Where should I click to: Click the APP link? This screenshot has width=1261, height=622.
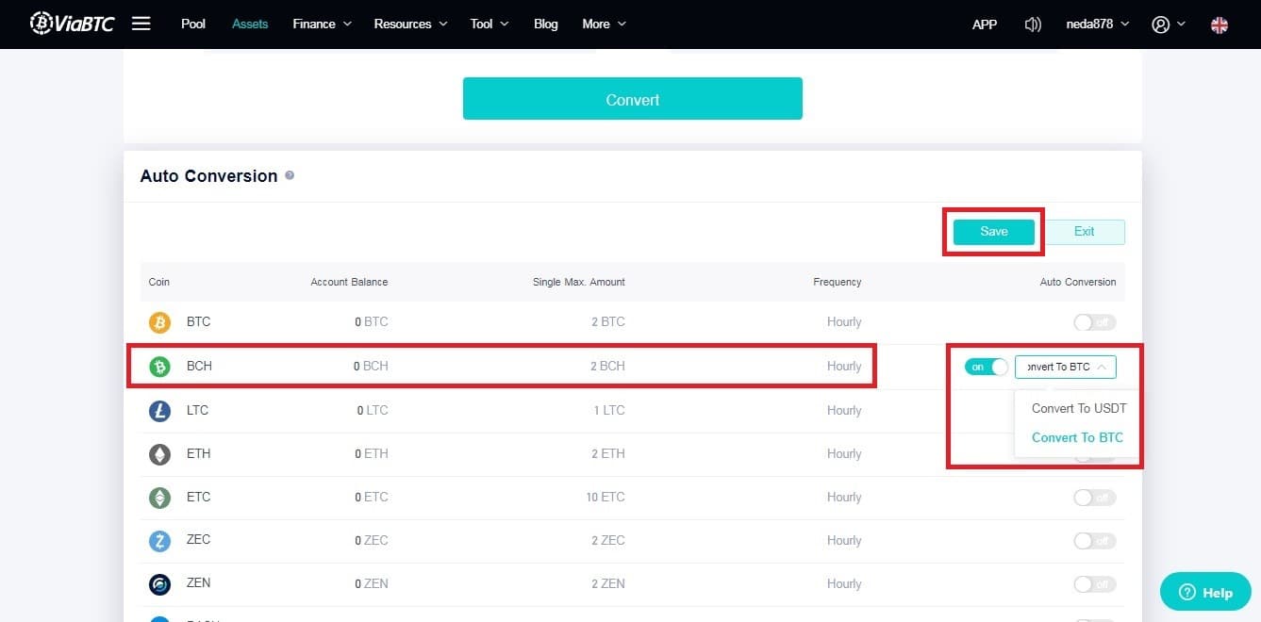pyautogui.click(x=985, y=25)
